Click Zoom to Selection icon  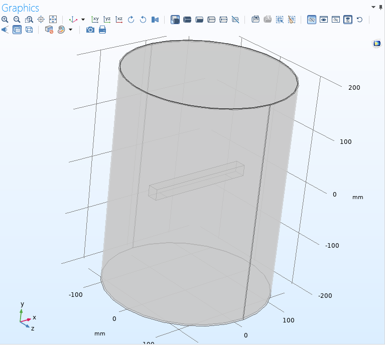click(x=41, y=20)
